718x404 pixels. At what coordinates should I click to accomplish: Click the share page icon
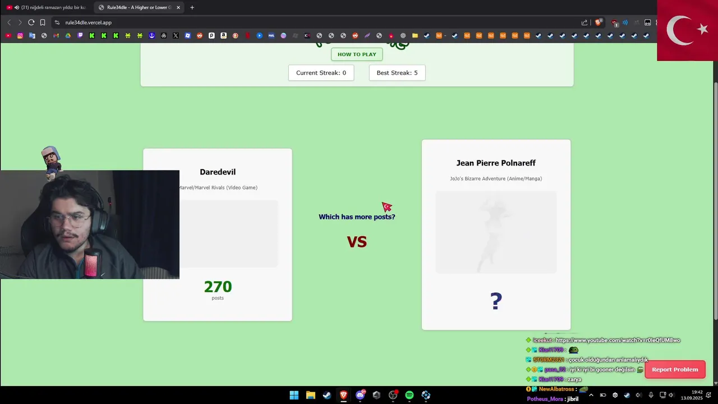click(x=584, y=22)
